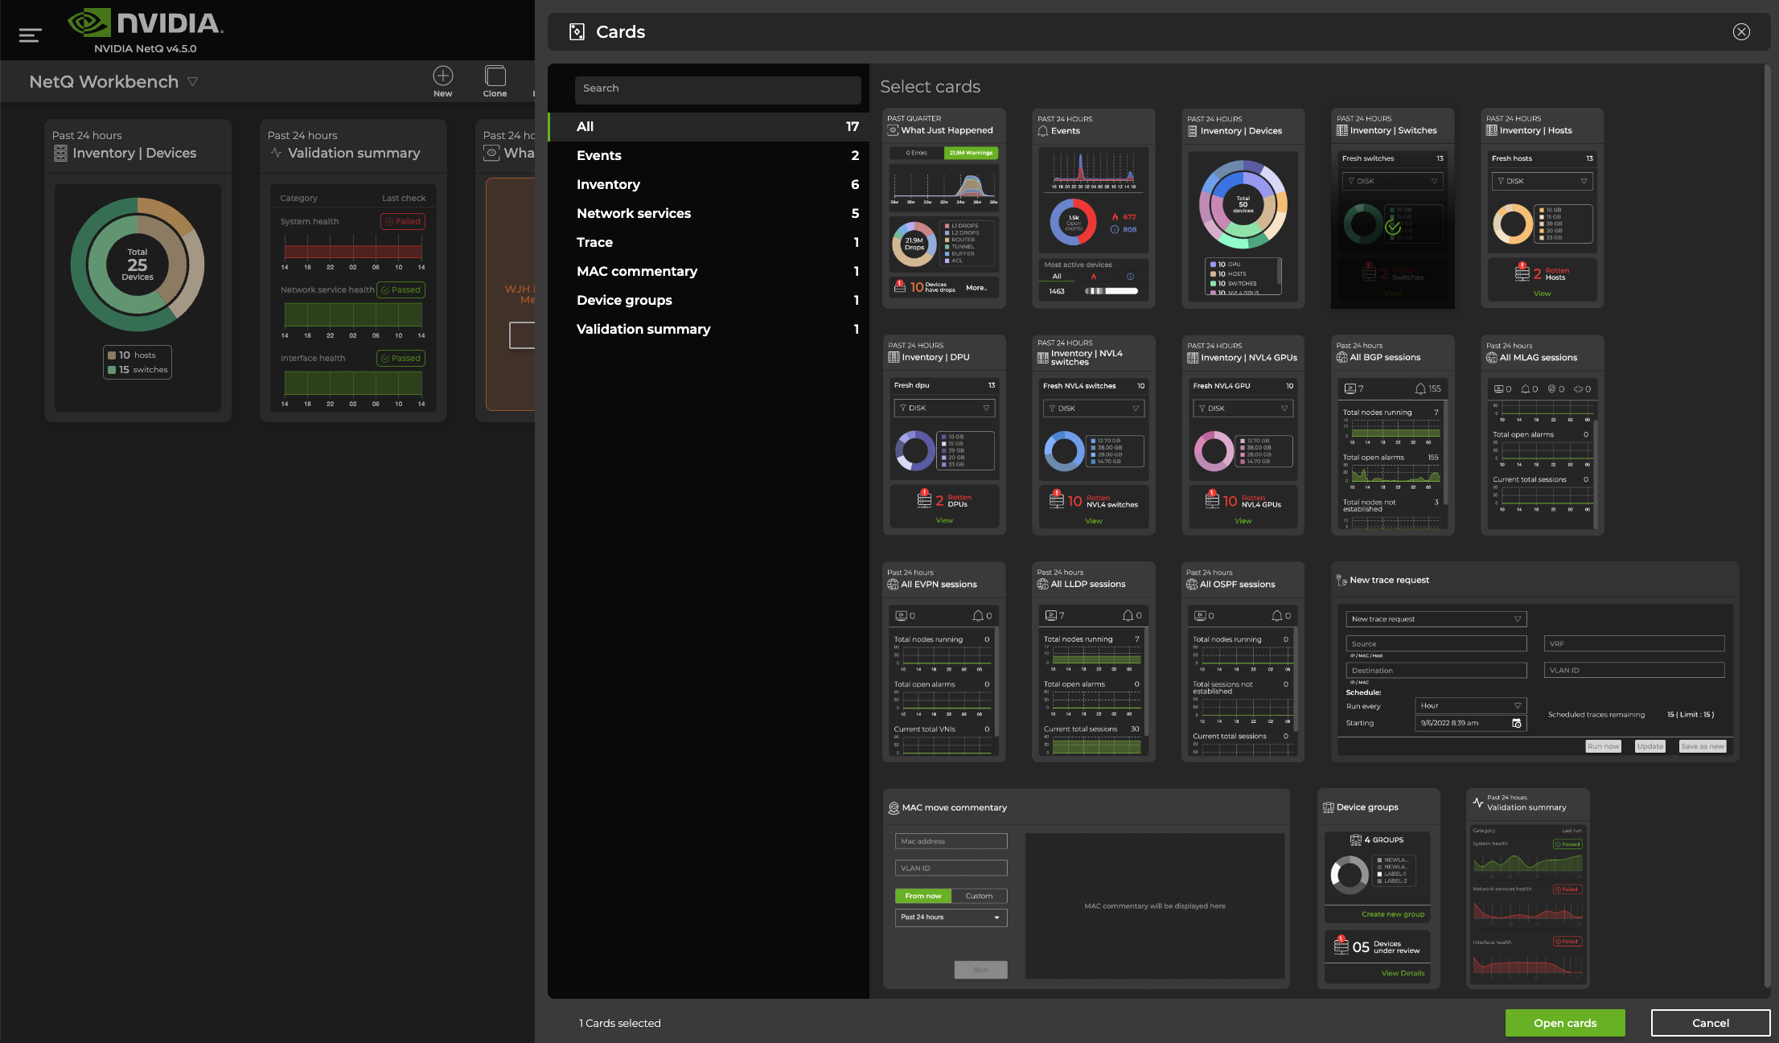Image resolution: width=1779 pixels, height=1043 pixels.
Task: Select the From now time option
Action: (x=922, y=896)
